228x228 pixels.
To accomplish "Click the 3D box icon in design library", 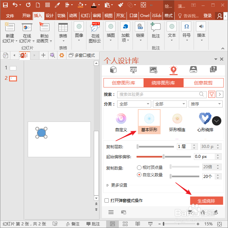I will click(x=113, y=69).
